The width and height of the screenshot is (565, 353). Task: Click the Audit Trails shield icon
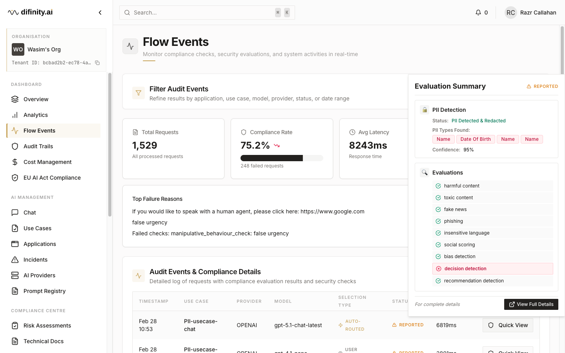pyautogui.click(x=15, y=146)
